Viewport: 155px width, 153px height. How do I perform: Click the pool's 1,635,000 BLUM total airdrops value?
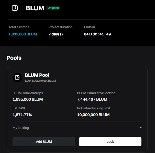pos(28,99)
